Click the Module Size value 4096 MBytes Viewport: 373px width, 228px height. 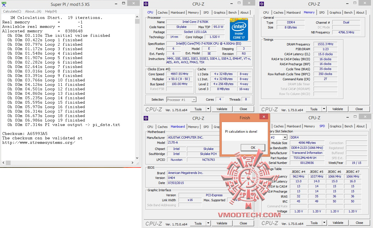point(307,143)
